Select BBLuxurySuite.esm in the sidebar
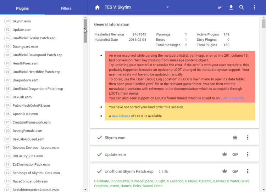The image size is (266, 192). click(x=28, y=156)
